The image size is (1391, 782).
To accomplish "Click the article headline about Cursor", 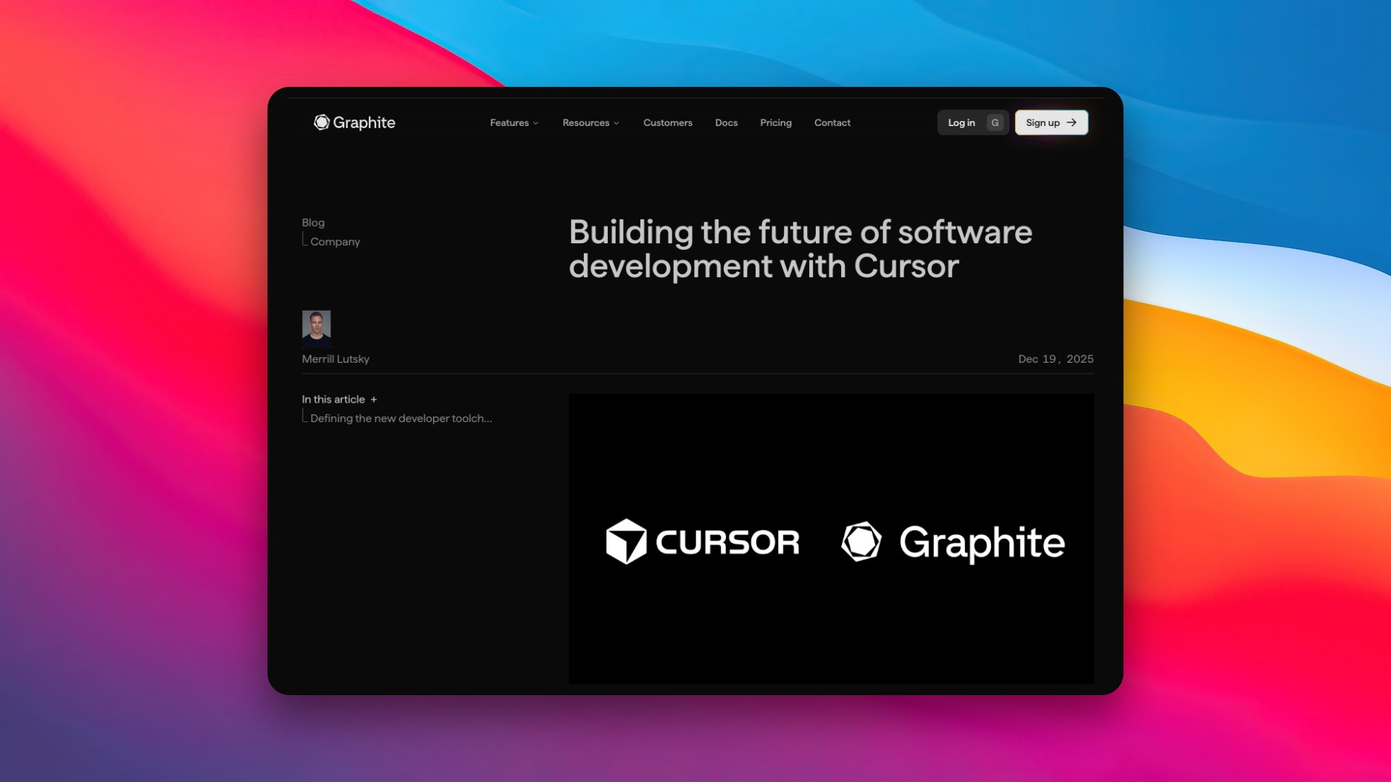I will (x=801, y=249).
